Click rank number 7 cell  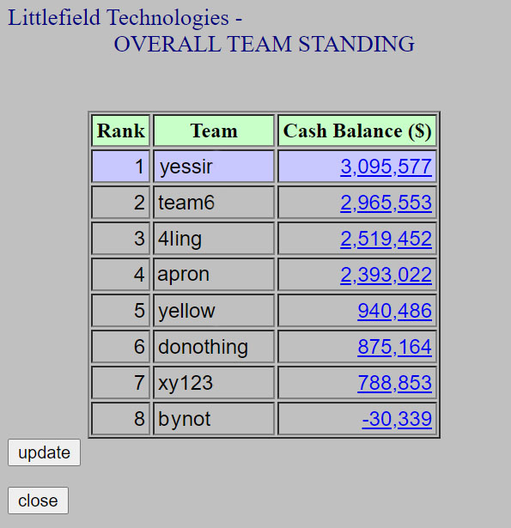point(120,383)
